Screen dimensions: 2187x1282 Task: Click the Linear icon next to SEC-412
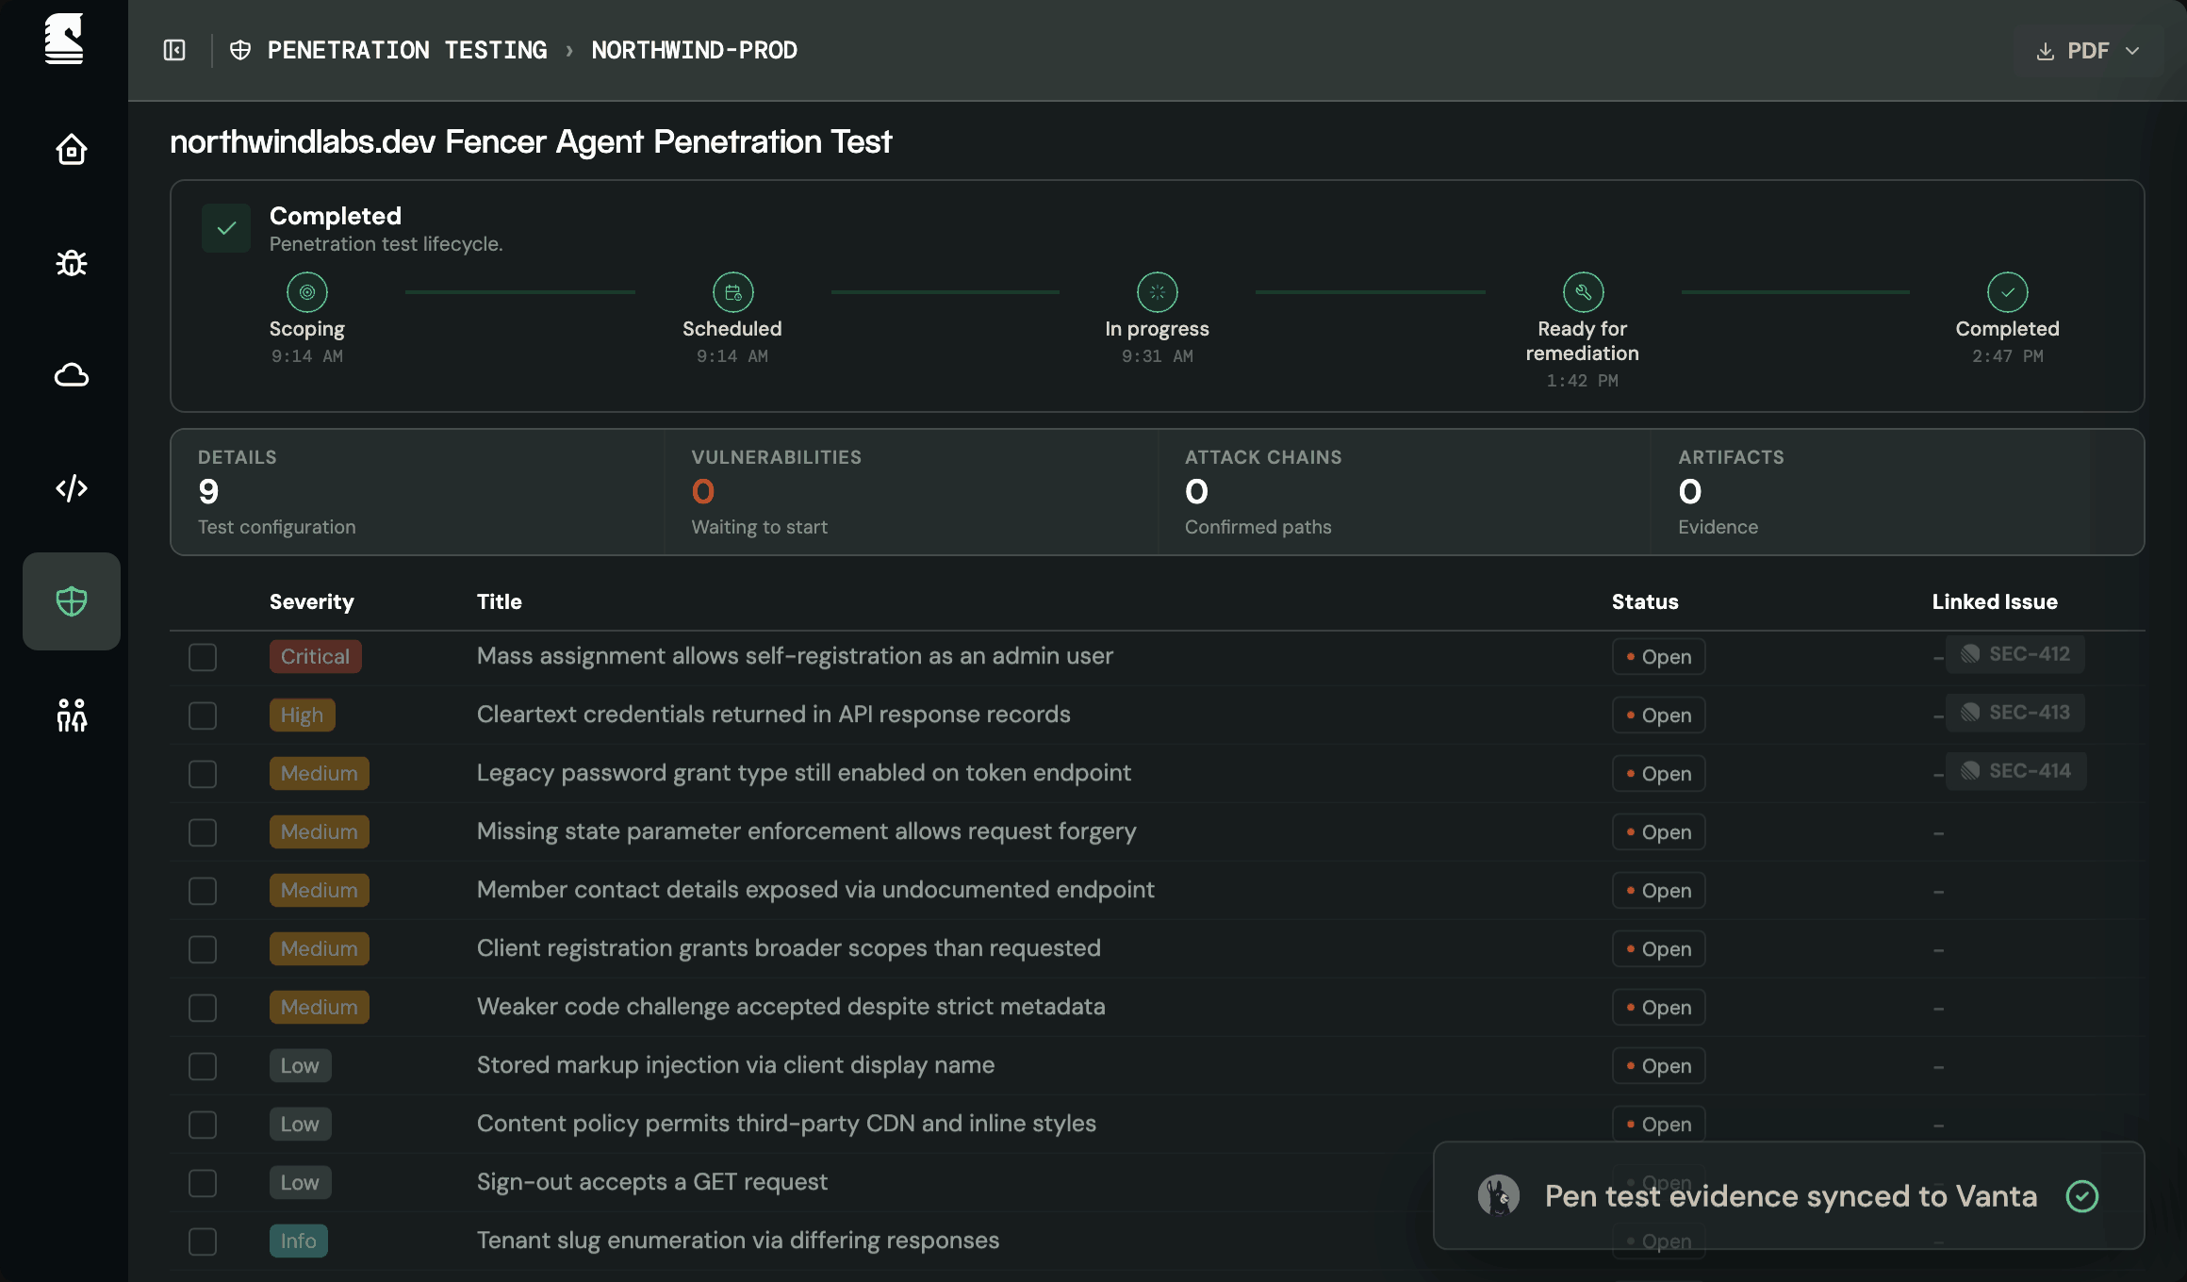click(x=1970, y=654)
